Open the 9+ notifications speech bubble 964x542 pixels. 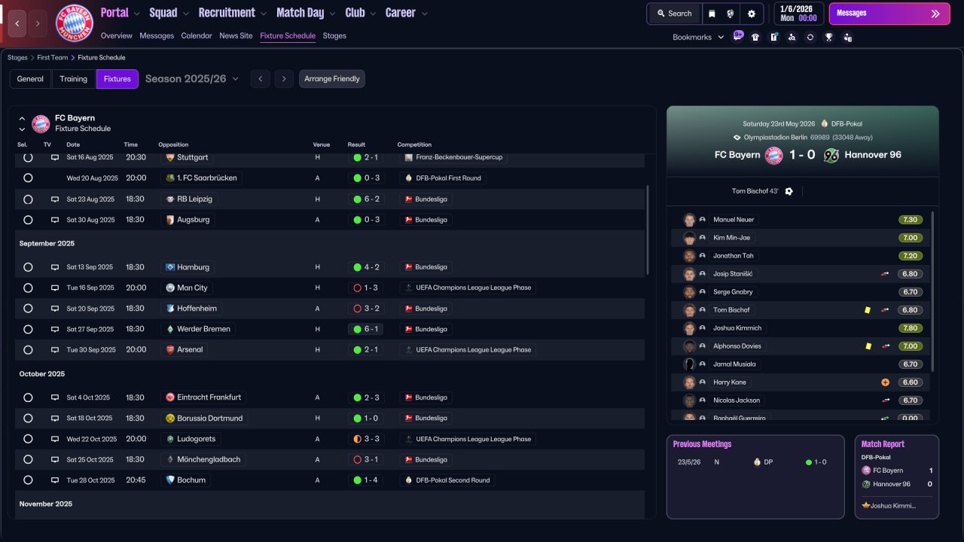(x=738, y=36)
